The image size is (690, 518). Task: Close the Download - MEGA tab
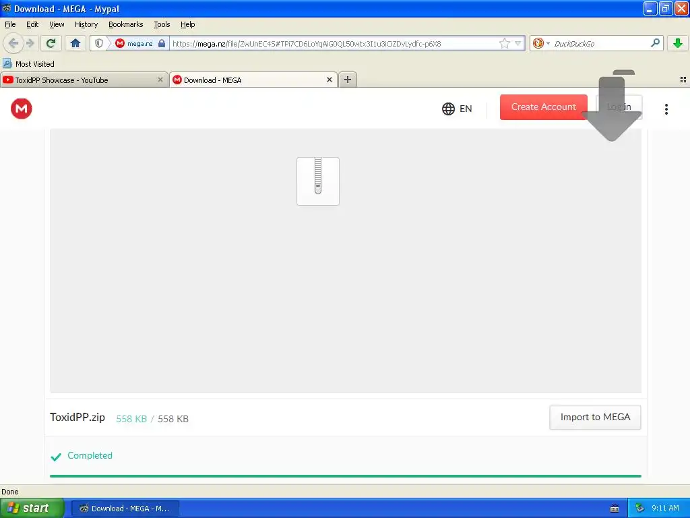[x=329, y=80]
